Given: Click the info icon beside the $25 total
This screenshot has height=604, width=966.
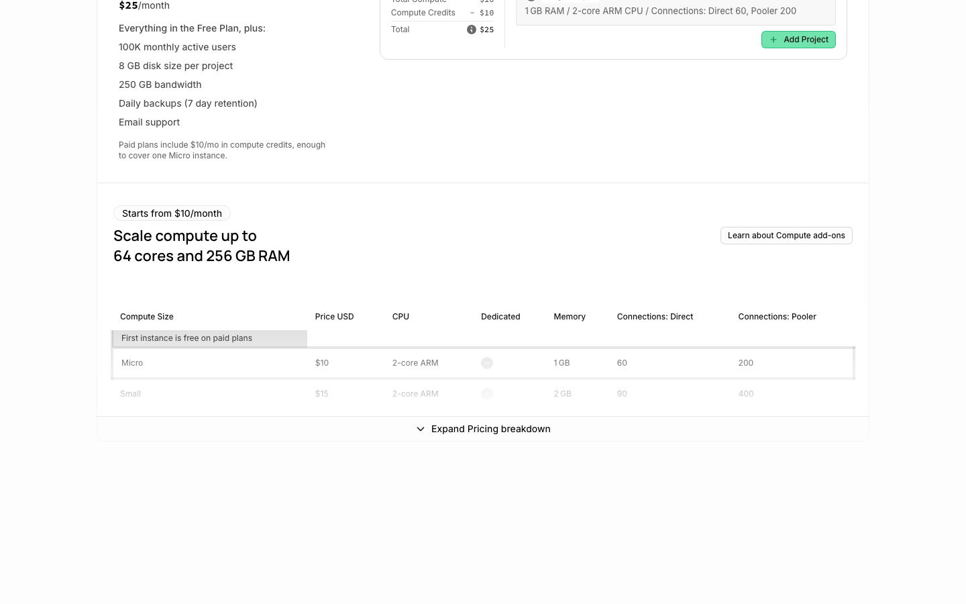Looking at the screenshot, I should pyautogui.click(x=472, y=30).
